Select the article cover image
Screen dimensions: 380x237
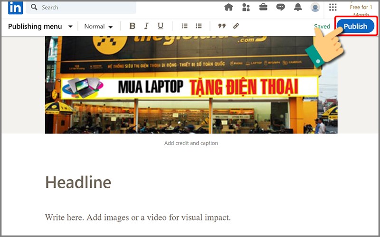point(191,85)
